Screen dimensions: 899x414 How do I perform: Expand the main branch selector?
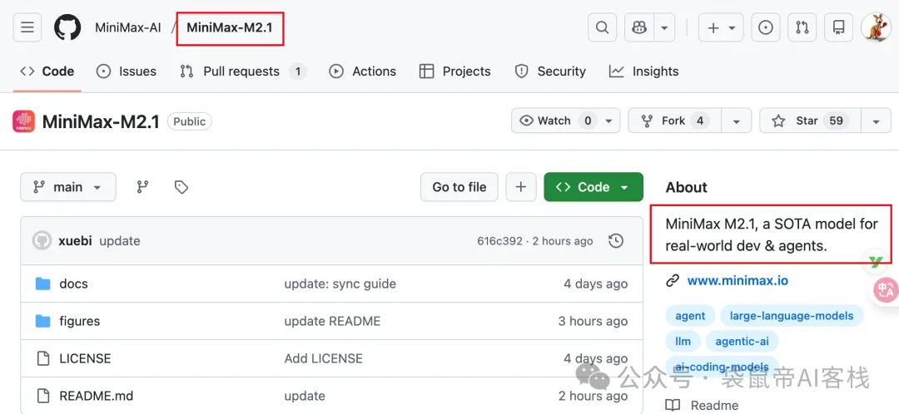click(68, 187)
